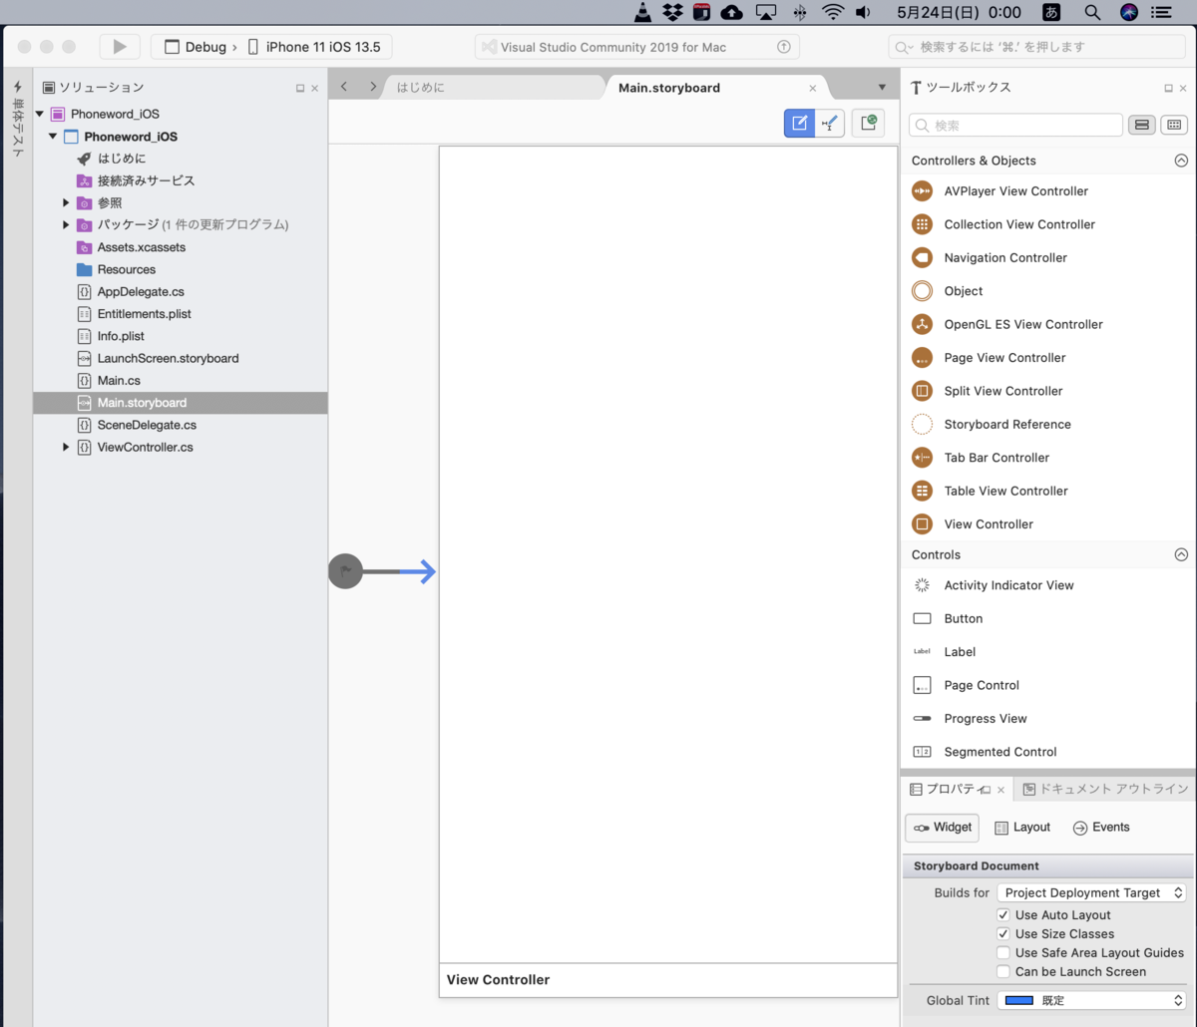Expand the パッケージ packages folder
Screen dimensions: 1197x1027
66,225
